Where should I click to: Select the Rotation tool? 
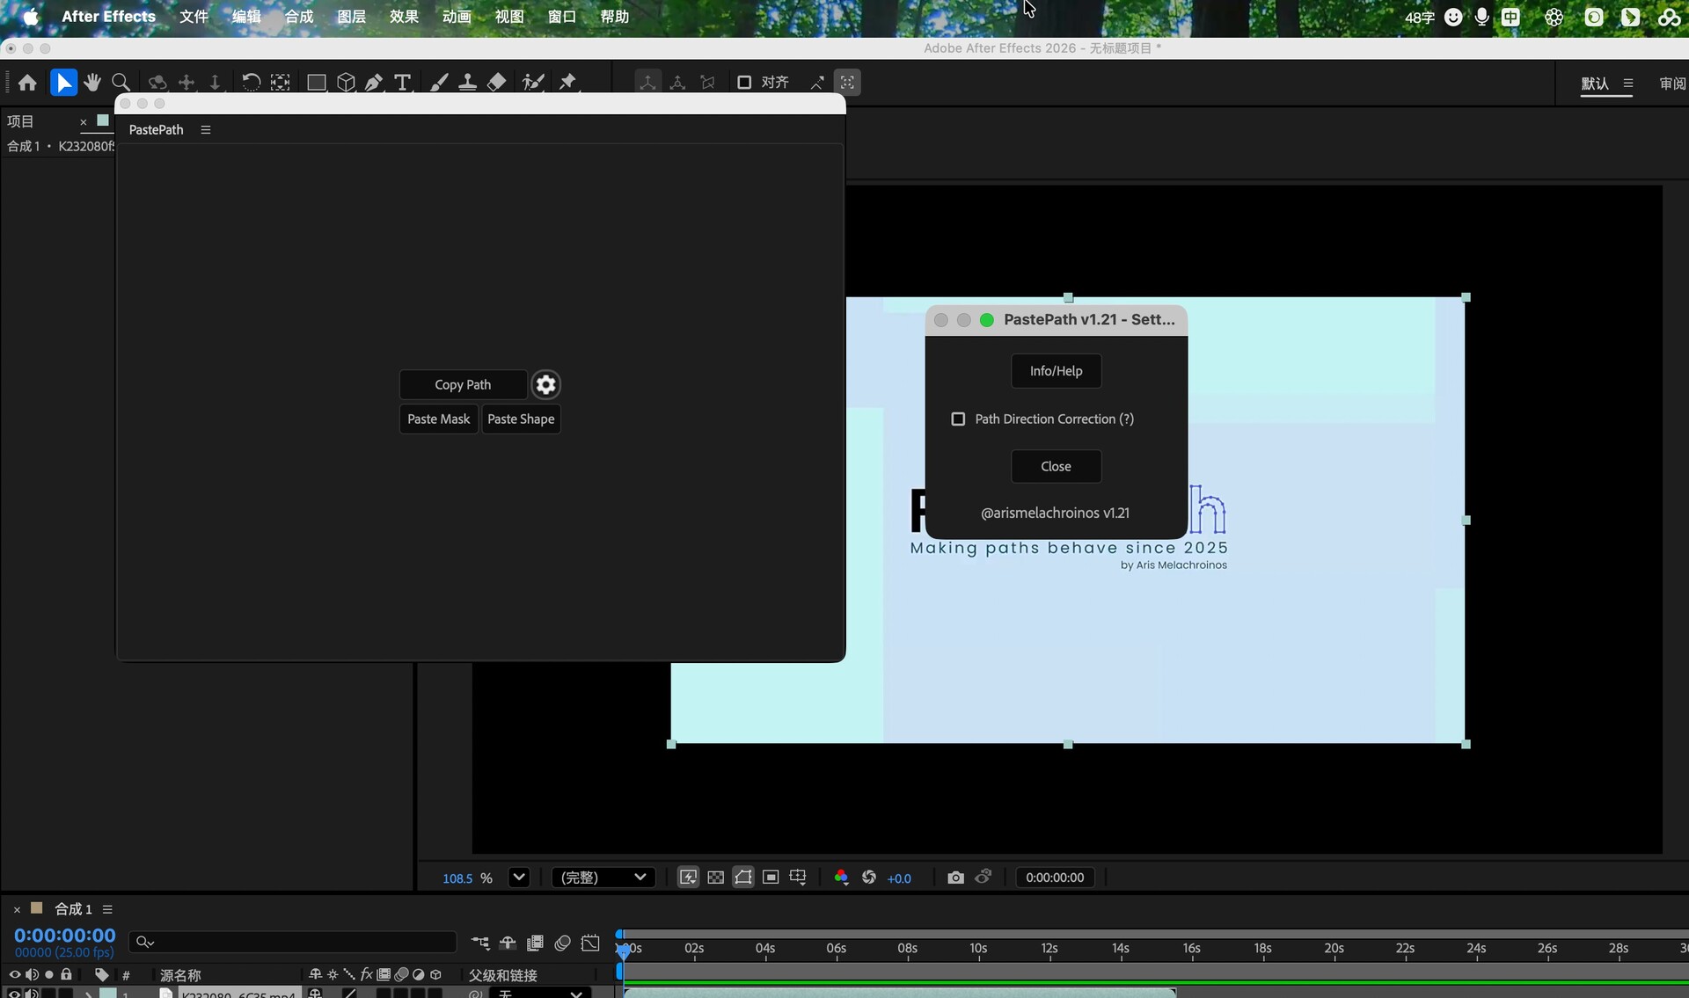pyautogui.click(x=251, y=83)
